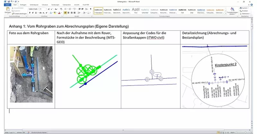
Task: Apply superscript formatting
Action: 47,13
